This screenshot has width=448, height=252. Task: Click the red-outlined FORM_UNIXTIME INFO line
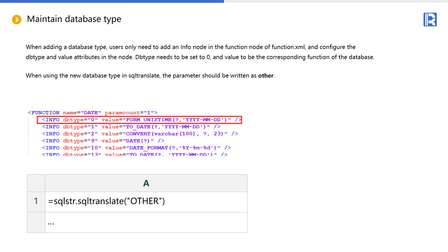coord(139,120)
